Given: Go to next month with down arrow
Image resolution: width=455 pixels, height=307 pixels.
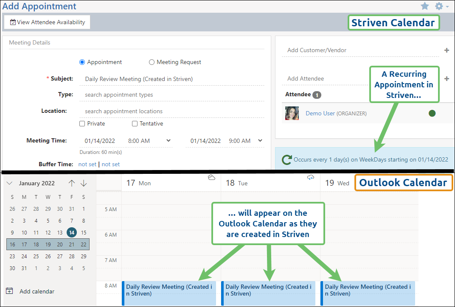Looking at the screenshot, I should 84,183.
